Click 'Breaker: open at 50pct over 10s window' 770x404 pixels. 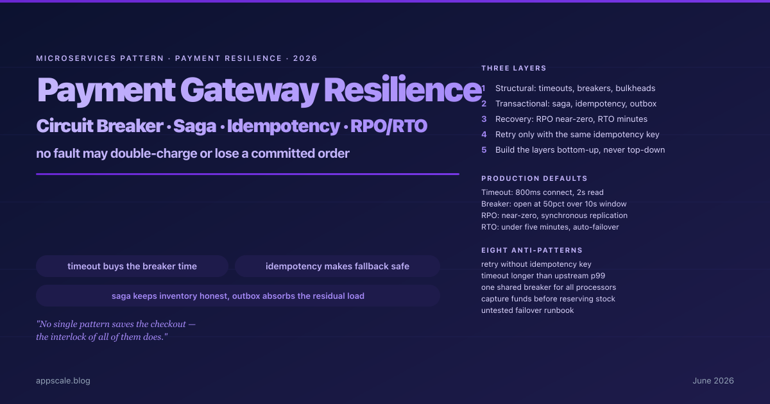coord(554,204)
